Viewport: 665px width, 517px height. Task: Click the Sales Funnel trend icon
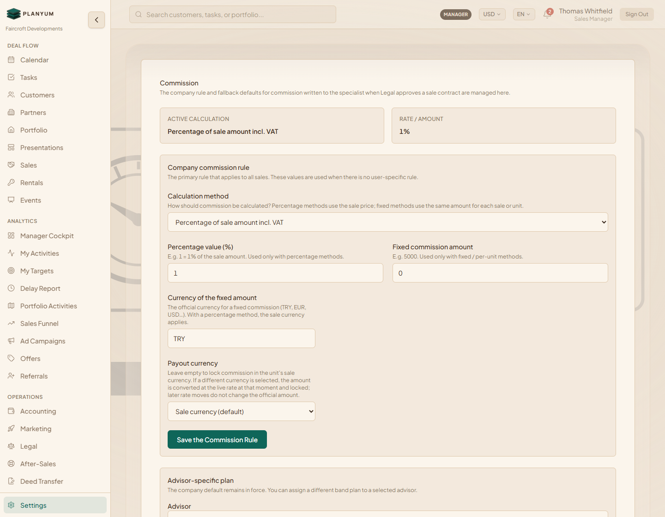pos(11,324)
